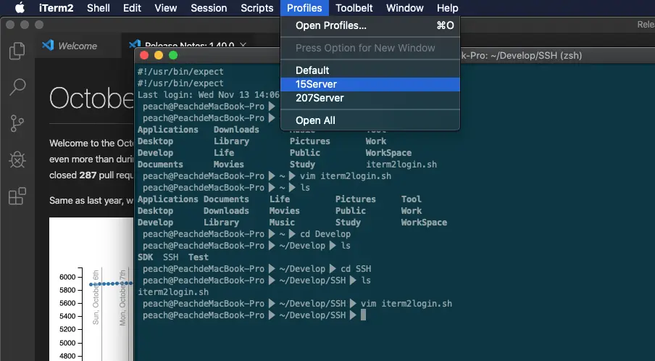Click terminal cursor block at prompt
This screenshot has width=655, height=361.
click(363, 315)
